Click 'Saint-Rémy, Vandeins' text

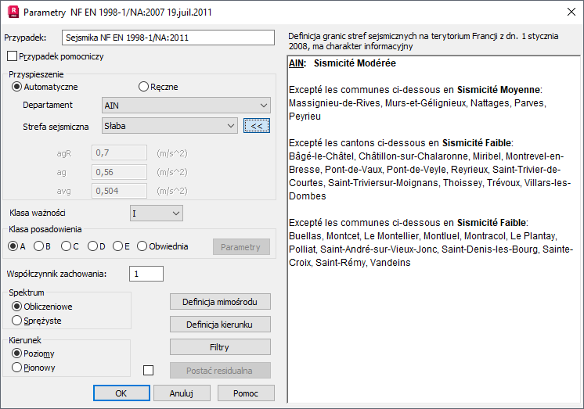point(363,263)
